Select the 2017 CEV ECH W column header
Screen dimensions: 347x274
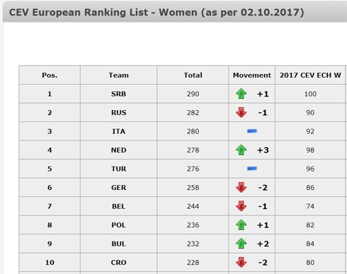pyautogui.click(x=310, y=75)
